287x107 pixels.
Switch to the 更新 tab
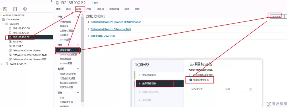(x=137, y=9)
